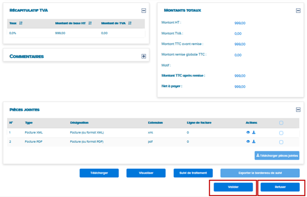Click the 0,0% rate cell

[13, 33]
